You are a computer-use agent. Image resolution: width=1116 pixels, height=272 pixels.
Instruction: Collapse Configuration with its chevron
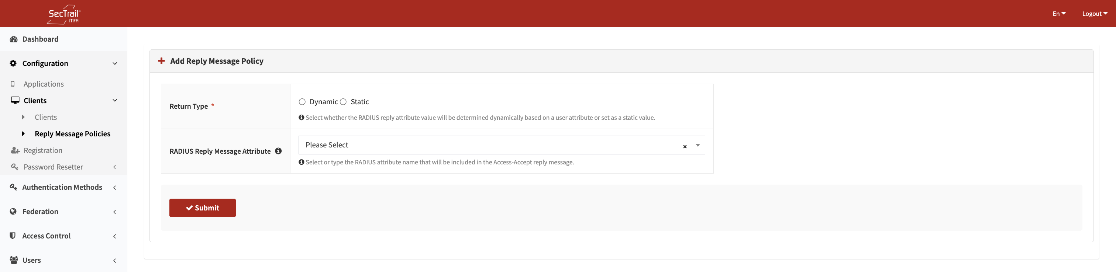[115, 63]
